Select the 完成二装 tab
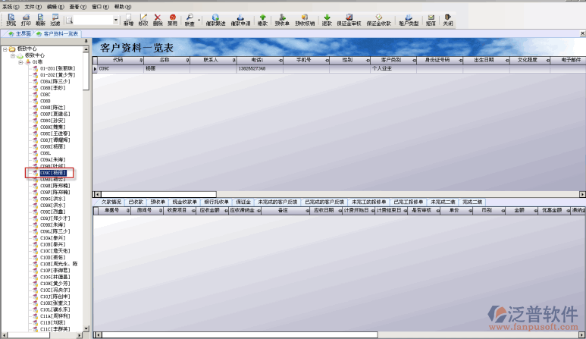Image resolution: width=586 pixels, height=339 pixels. pyautogui.click(x=472, y=202)
